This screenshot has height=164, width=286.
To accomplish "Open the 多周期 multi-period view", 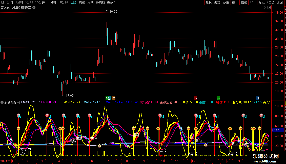I will (100, 2).
